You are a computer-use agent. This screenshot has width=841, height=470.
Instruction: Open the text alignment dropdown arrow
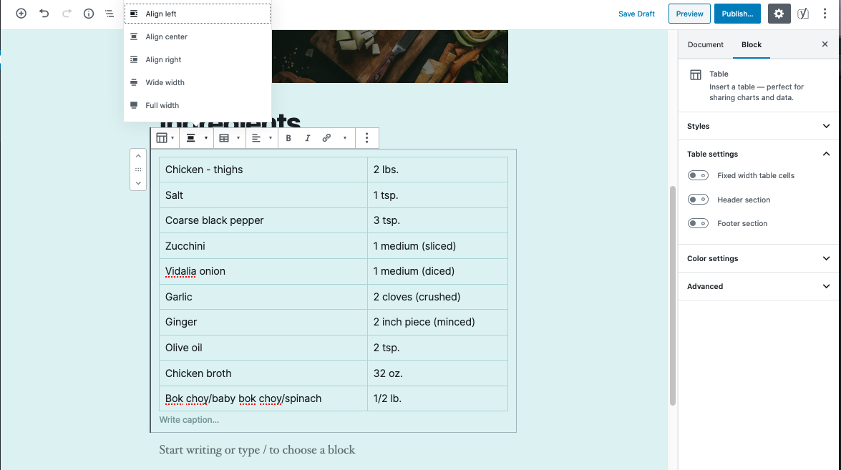pos(271,138)
